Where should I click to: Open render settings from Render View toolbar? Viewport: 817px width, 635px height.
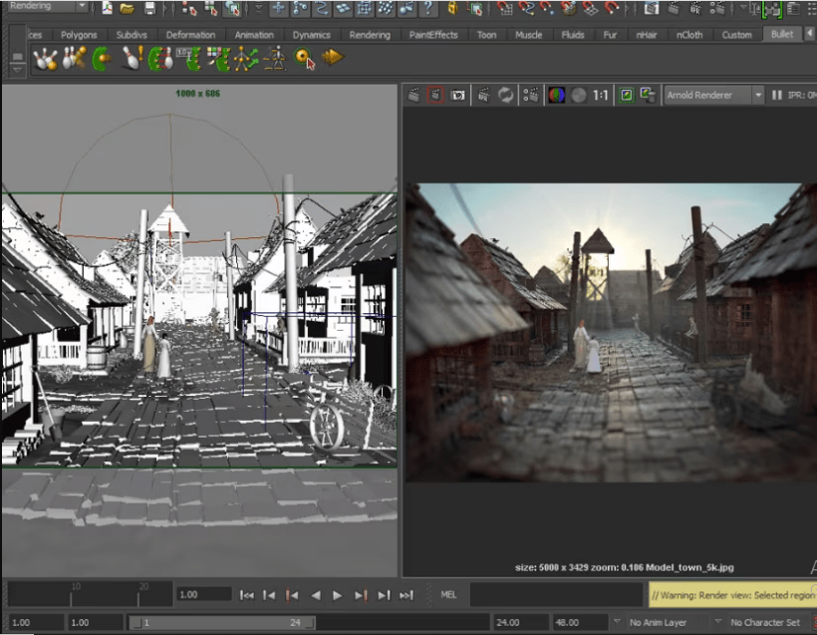point(530,96)
